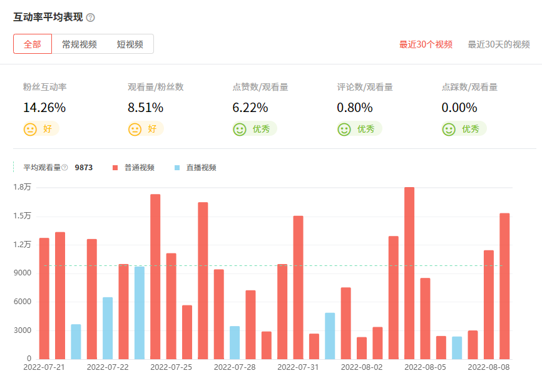Select 最近30天的视频 filter

click(499, 44)
